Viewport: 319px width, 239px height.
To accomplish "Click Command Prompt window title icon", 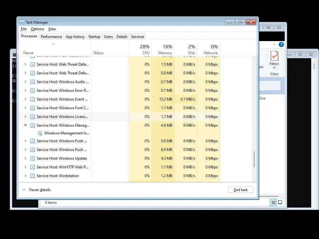I will [14, 55].
